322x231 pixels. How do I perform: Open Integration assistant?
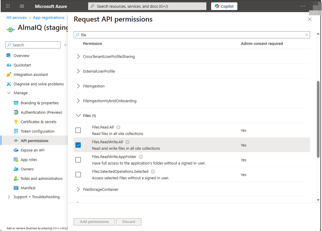point(31,74)
